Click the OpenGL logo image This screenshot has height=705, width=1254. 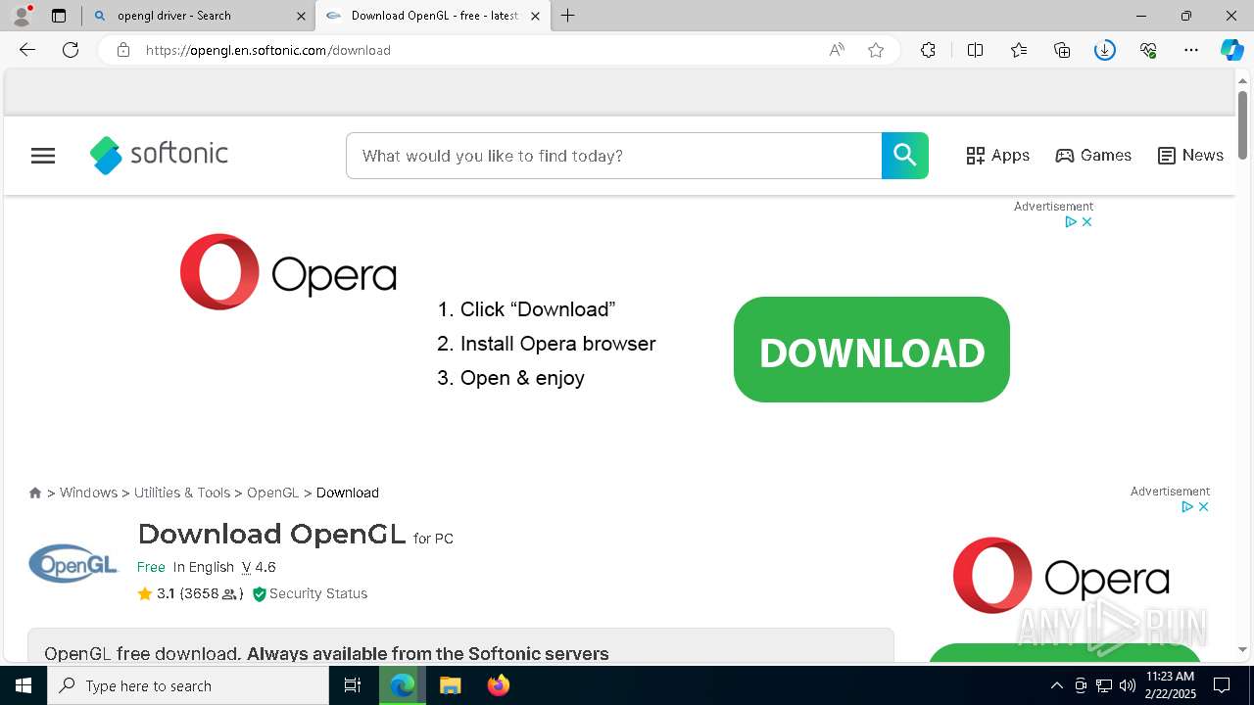click(x=73, y=563)
